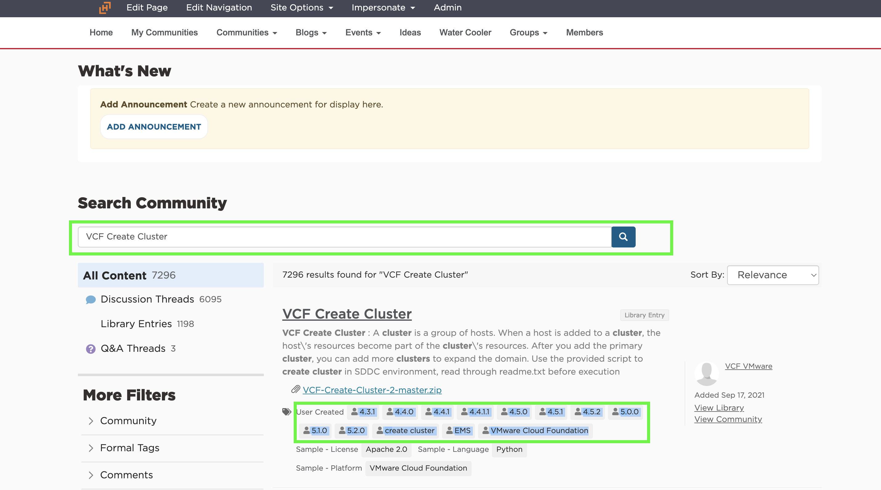The image size is (881, 490).
Task: Click into the search community text field
Action: tap(344, 237)
